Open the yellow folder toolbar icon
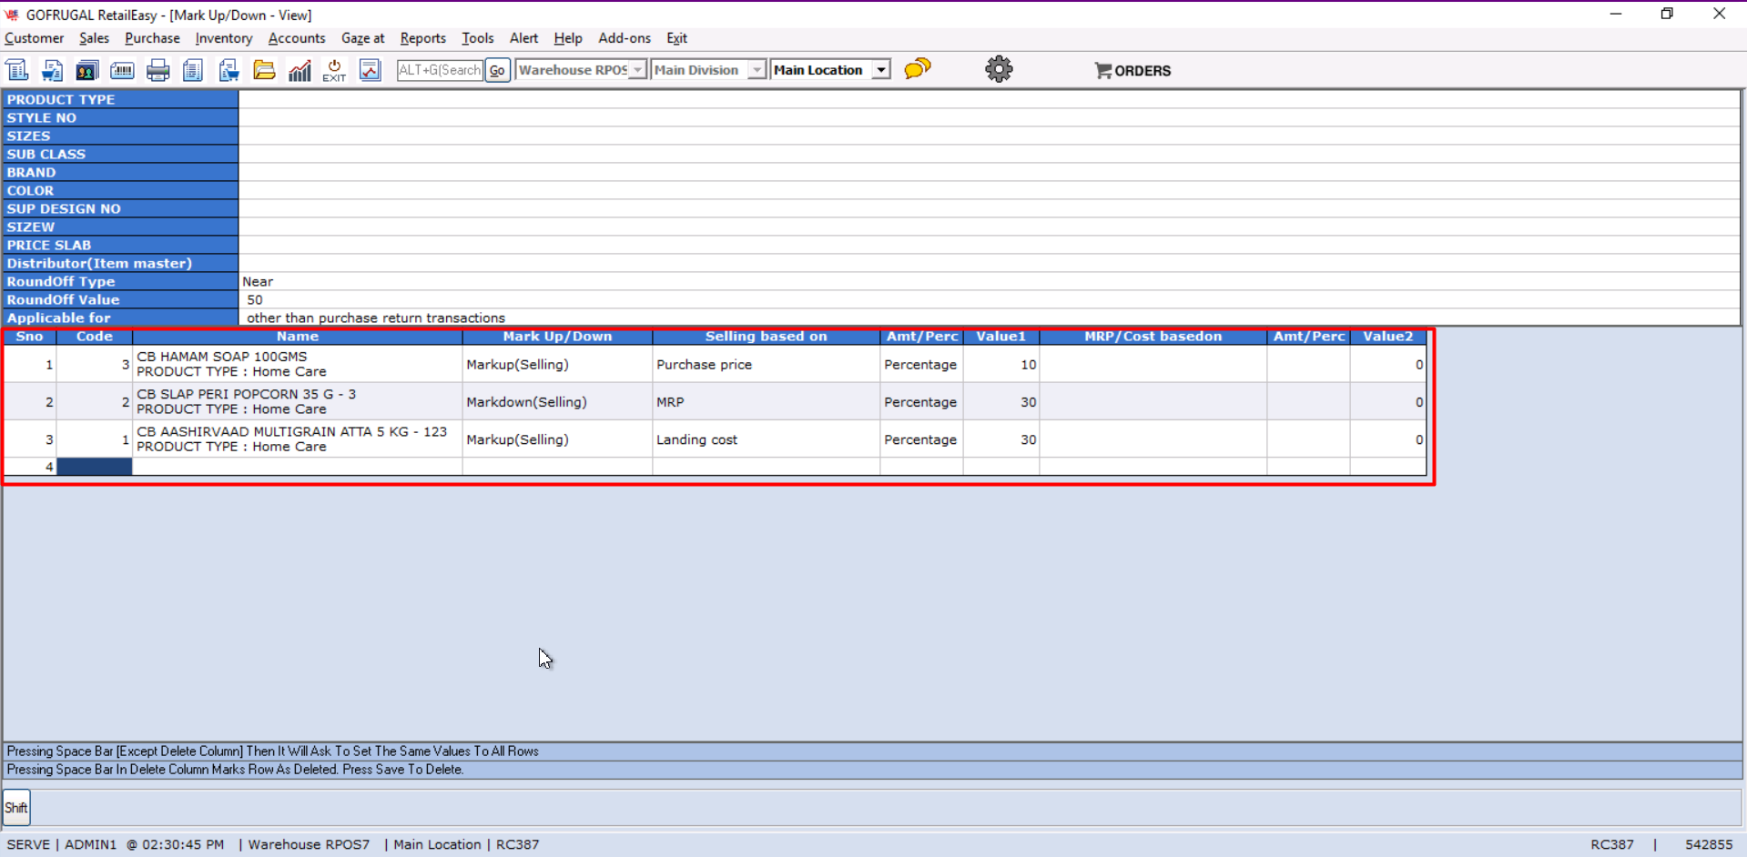Viewport: 1747px width, 857px height. tap(264, 70)
